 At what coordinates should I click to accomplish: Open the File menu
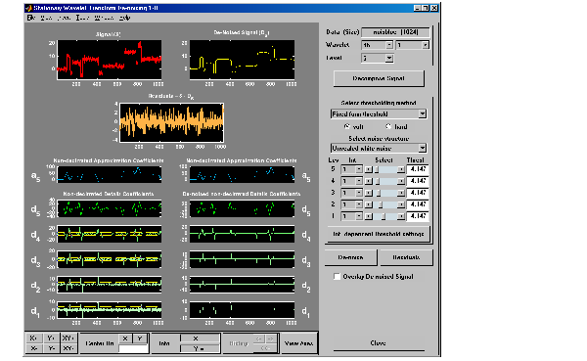(x=31, y=18)
